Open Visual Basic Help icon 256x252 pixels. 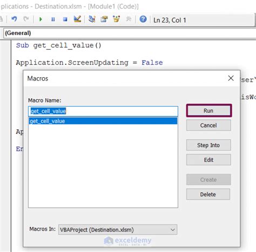point(143,19)
